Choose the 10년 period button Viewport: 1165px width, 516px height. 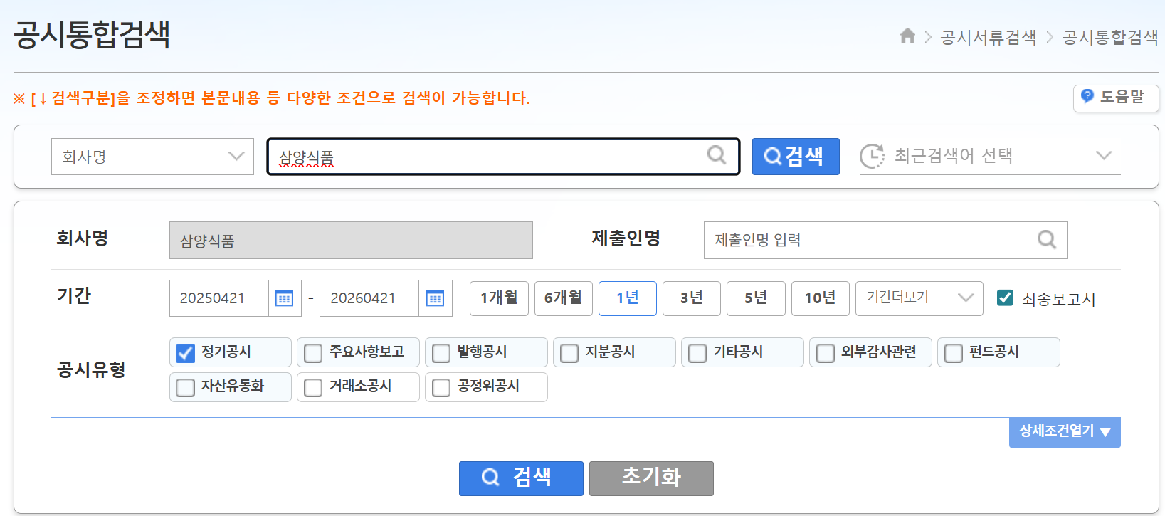coord(821,298)
